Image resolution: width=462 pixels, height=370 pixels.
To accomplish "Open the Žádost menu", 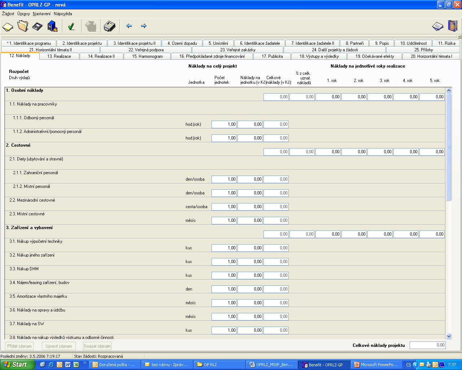I will [x=8, y=14].
